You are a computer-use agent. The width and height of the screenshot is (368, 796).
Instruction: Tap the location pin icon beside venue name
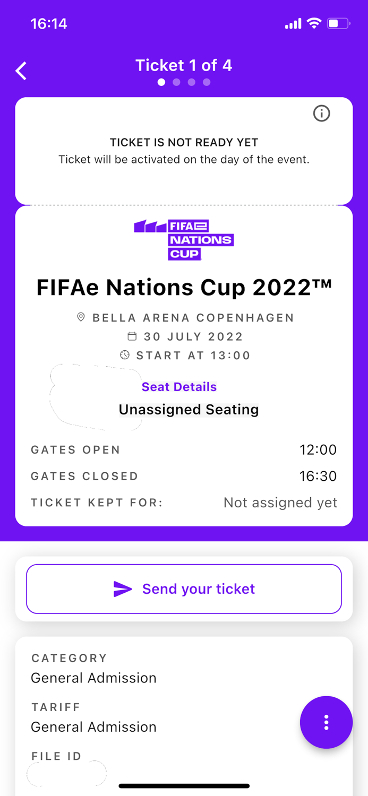(x=81, y=317)
